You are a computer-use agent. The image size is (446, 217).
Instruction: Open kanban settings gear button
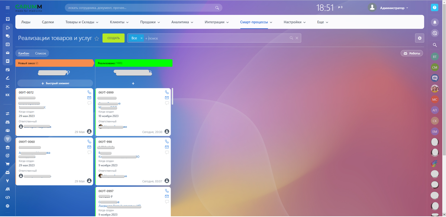click(x=420, y=38)
